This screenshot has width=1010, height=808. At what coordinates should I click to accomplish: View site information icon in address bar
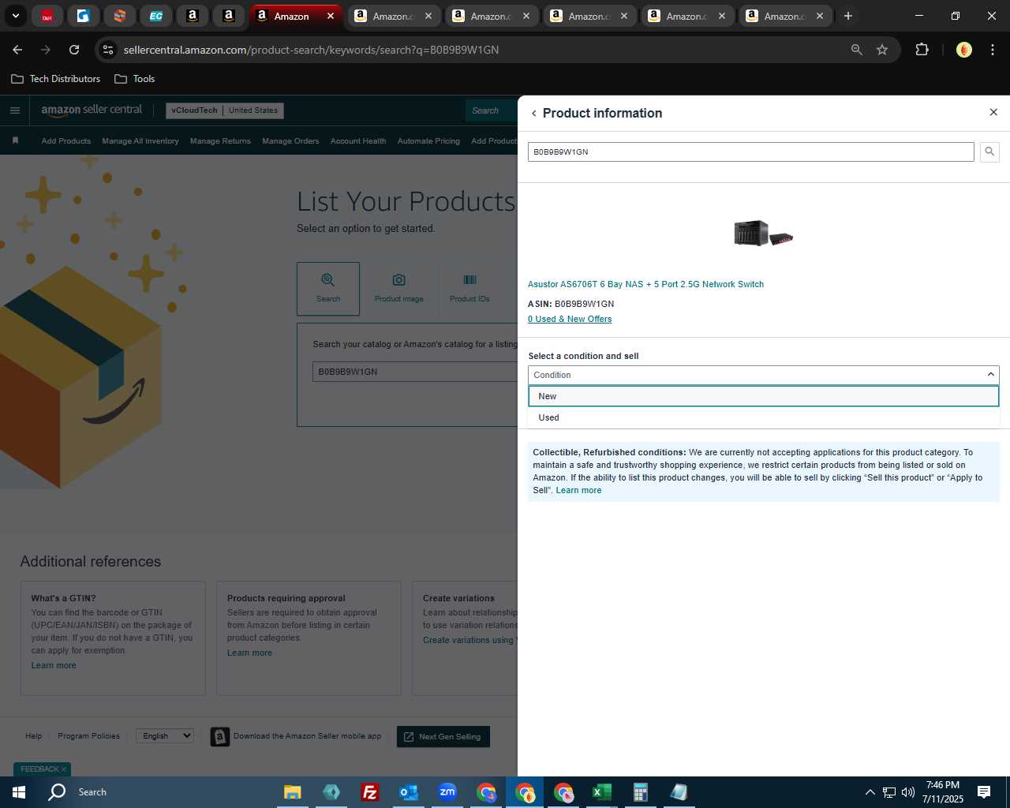tap(108, 50)
